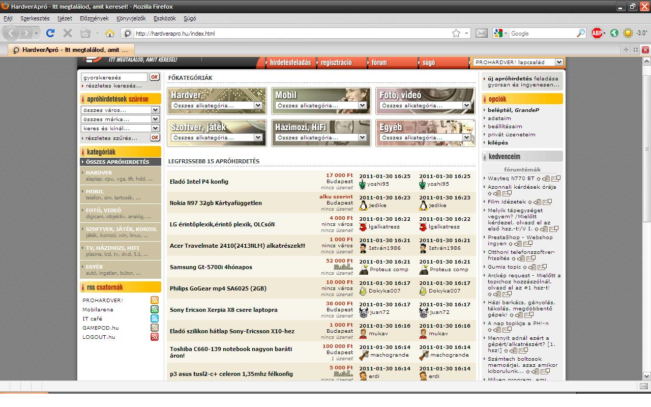Open the privát üzeneteim link

(511, 134)
